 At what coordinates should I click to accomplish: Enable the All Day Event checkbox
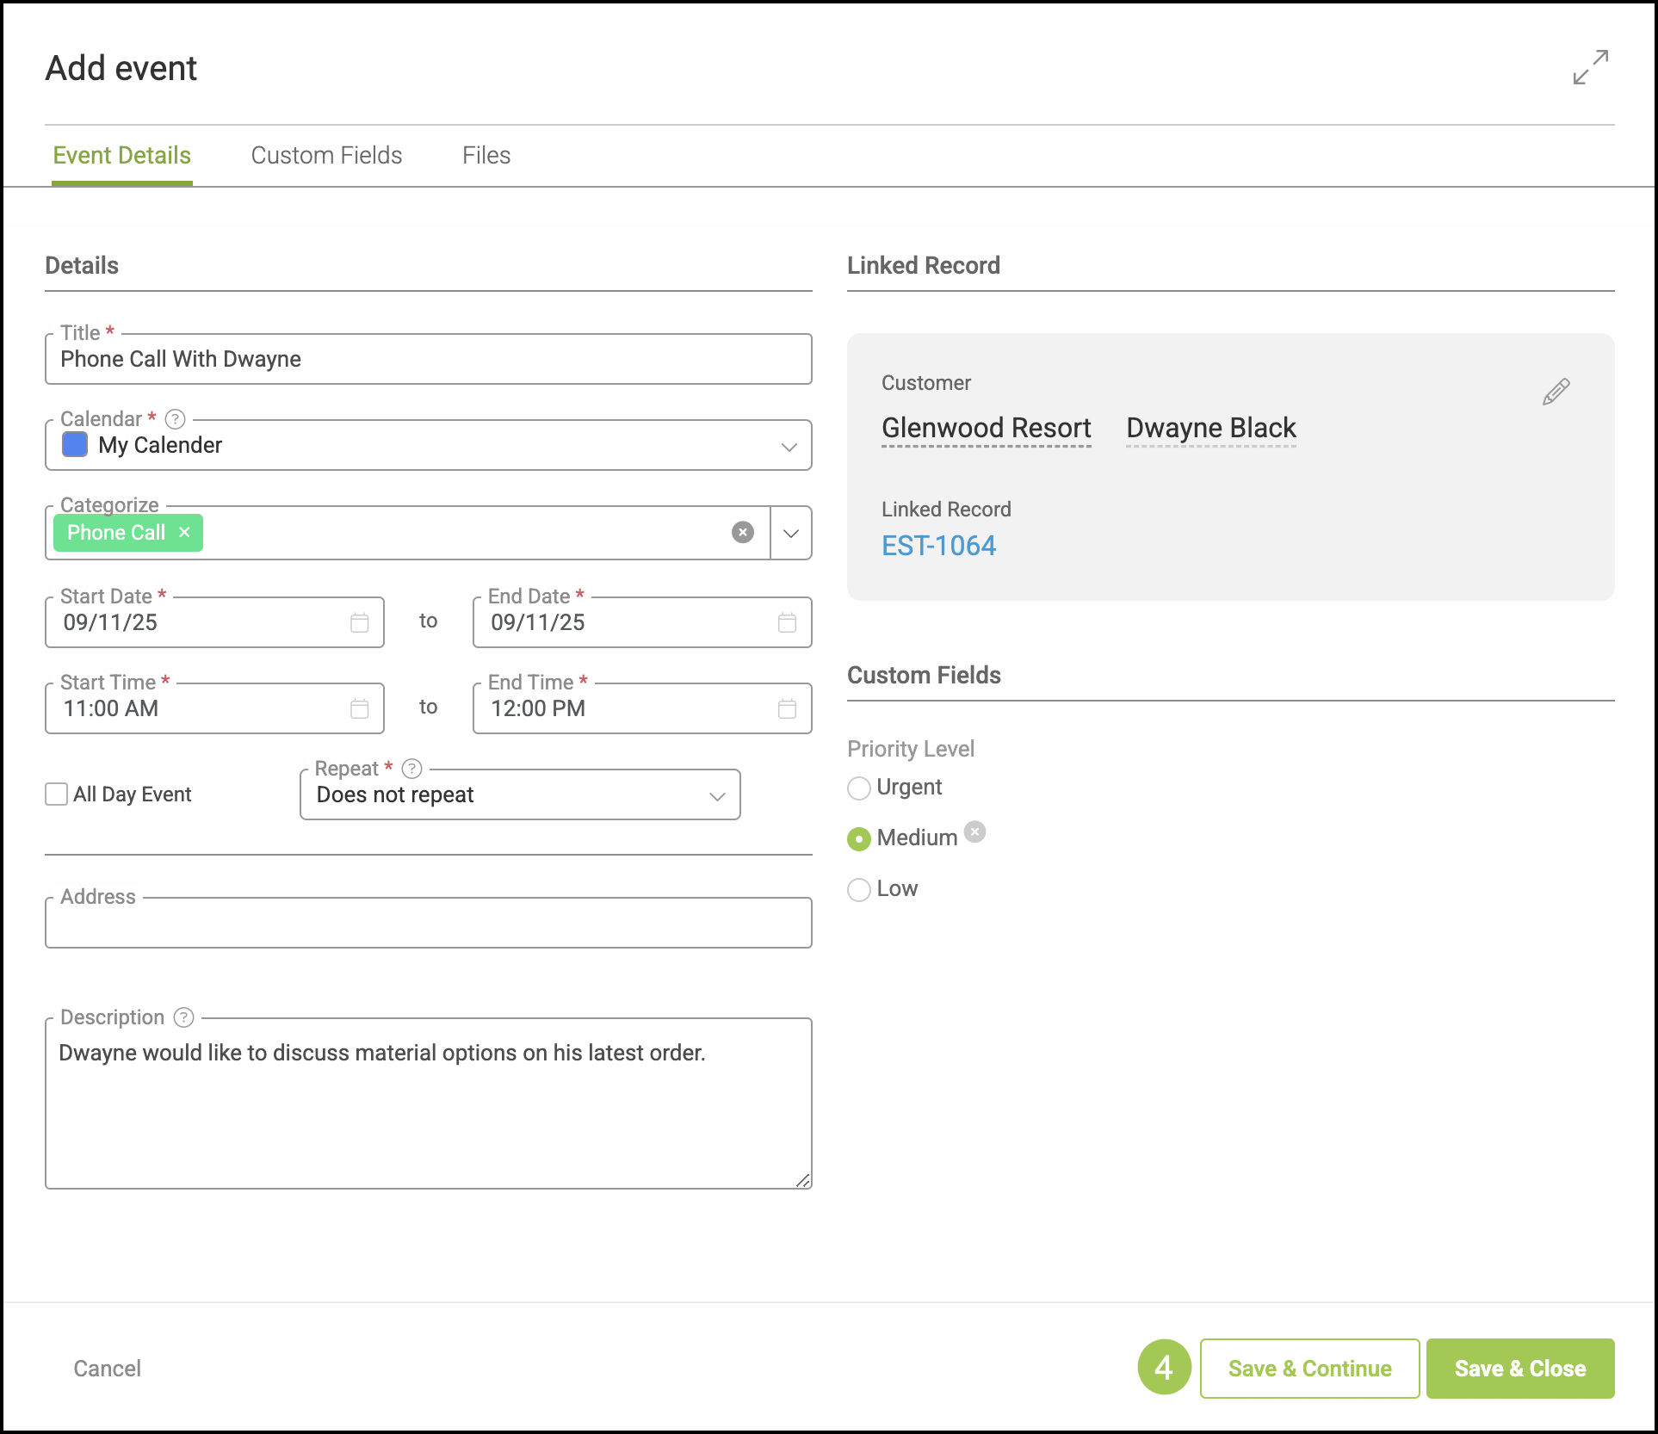(57, 794)
